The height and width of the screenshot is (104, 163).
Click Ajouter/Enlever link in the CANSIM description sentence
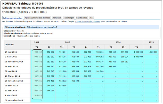point(88,22)
